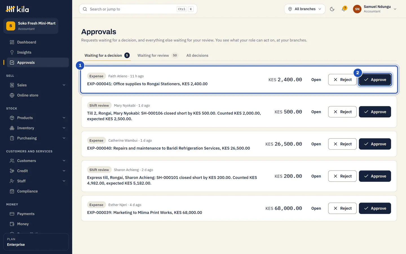Open the All decisions tab
This screenshot has width=406, height=254.
[197, 56]
